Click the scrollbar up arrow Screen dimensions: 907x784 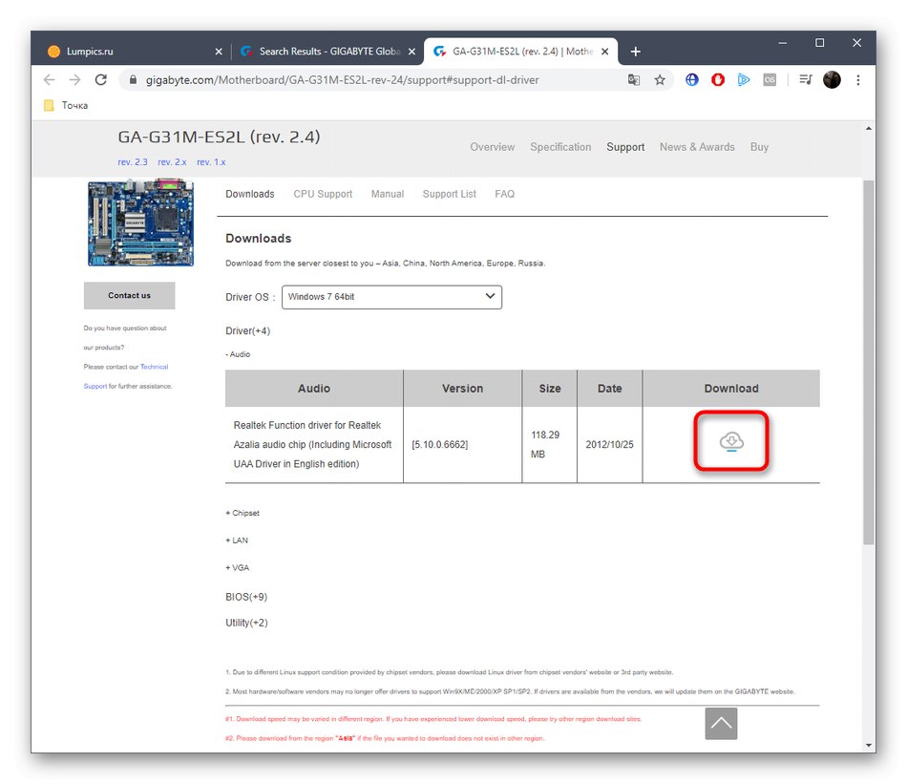tap(868, 129)
